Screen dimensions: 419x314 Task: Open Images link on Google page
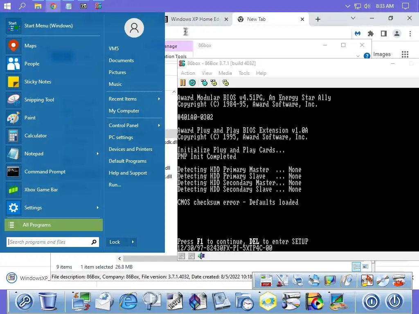point(382,54)
